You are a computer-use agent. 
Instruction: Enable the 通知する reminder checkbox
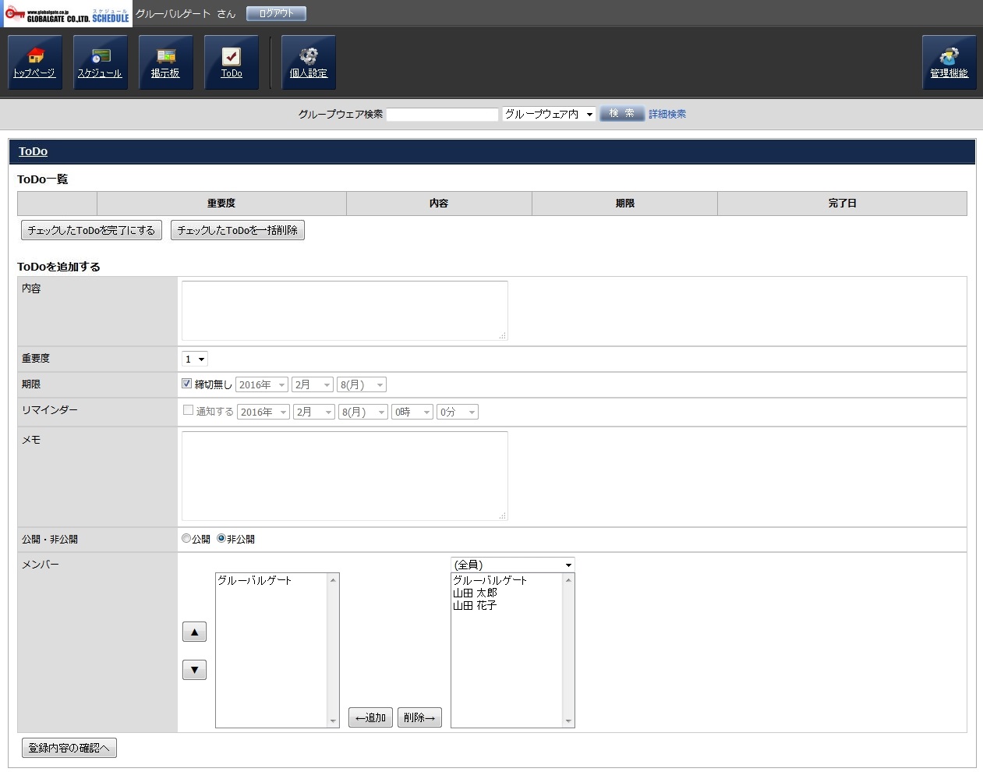(188, 410)
